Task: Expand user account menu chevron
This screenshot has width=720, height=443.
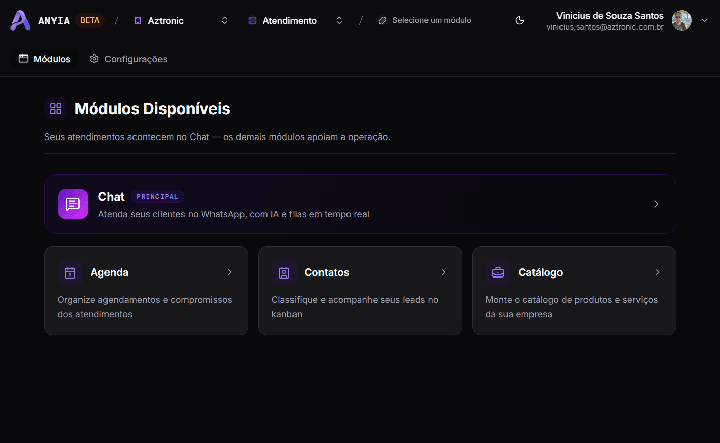Action: tap(705, 20)
